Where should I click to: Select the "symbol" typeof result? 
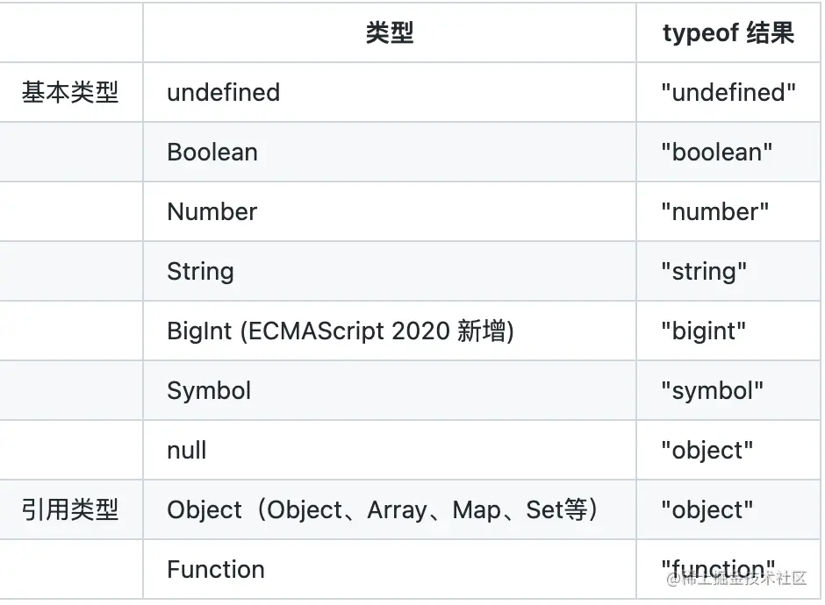713,390
